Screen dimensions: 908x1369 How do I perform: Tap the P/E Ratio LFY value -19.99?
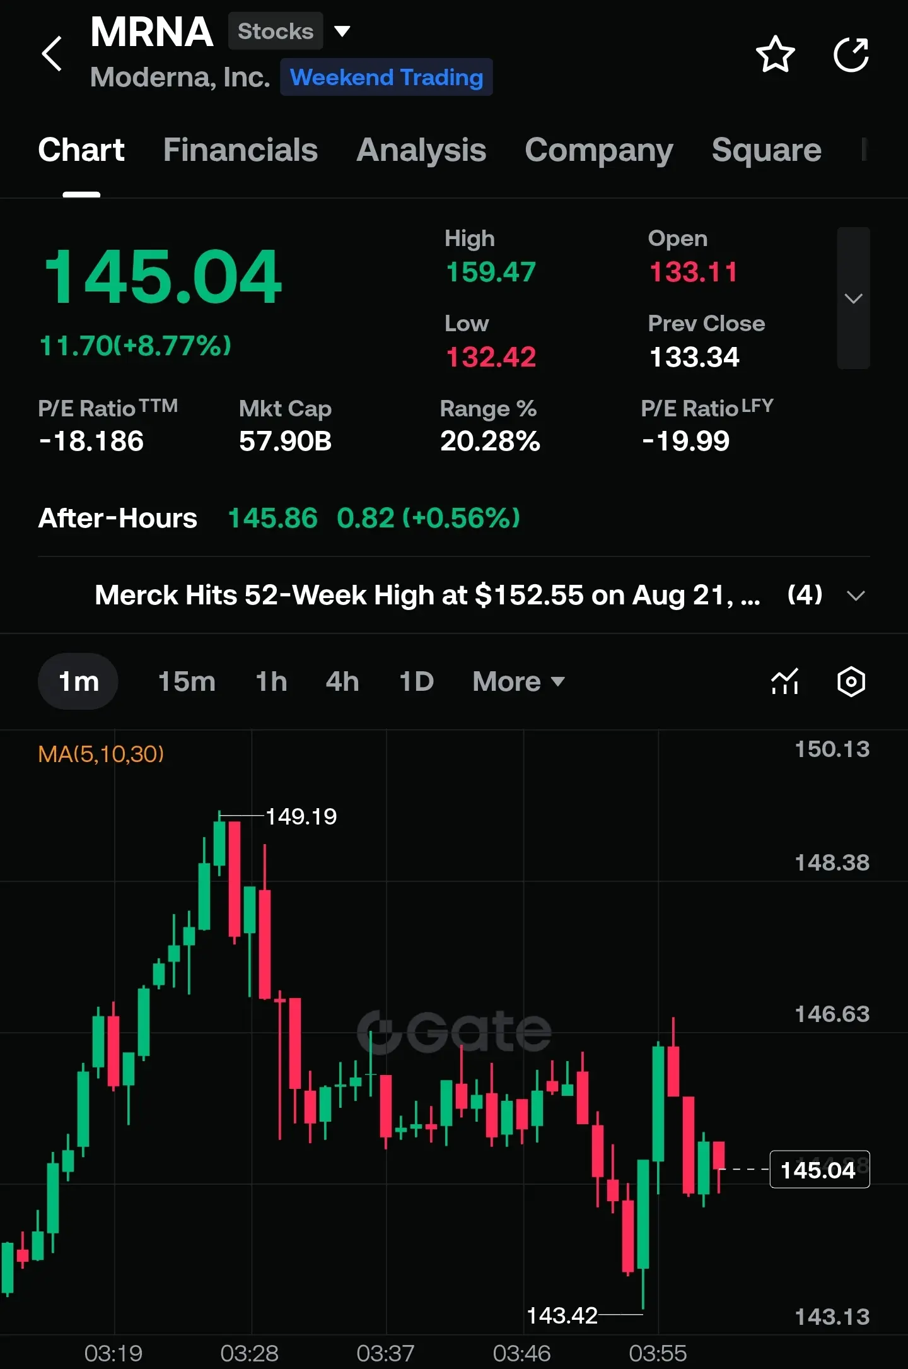(685, 441)
